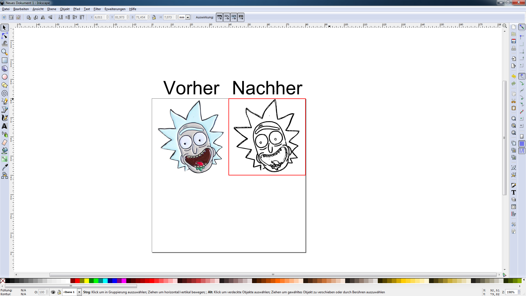Open the Erweiterungen menu

(x=115, y=9)
